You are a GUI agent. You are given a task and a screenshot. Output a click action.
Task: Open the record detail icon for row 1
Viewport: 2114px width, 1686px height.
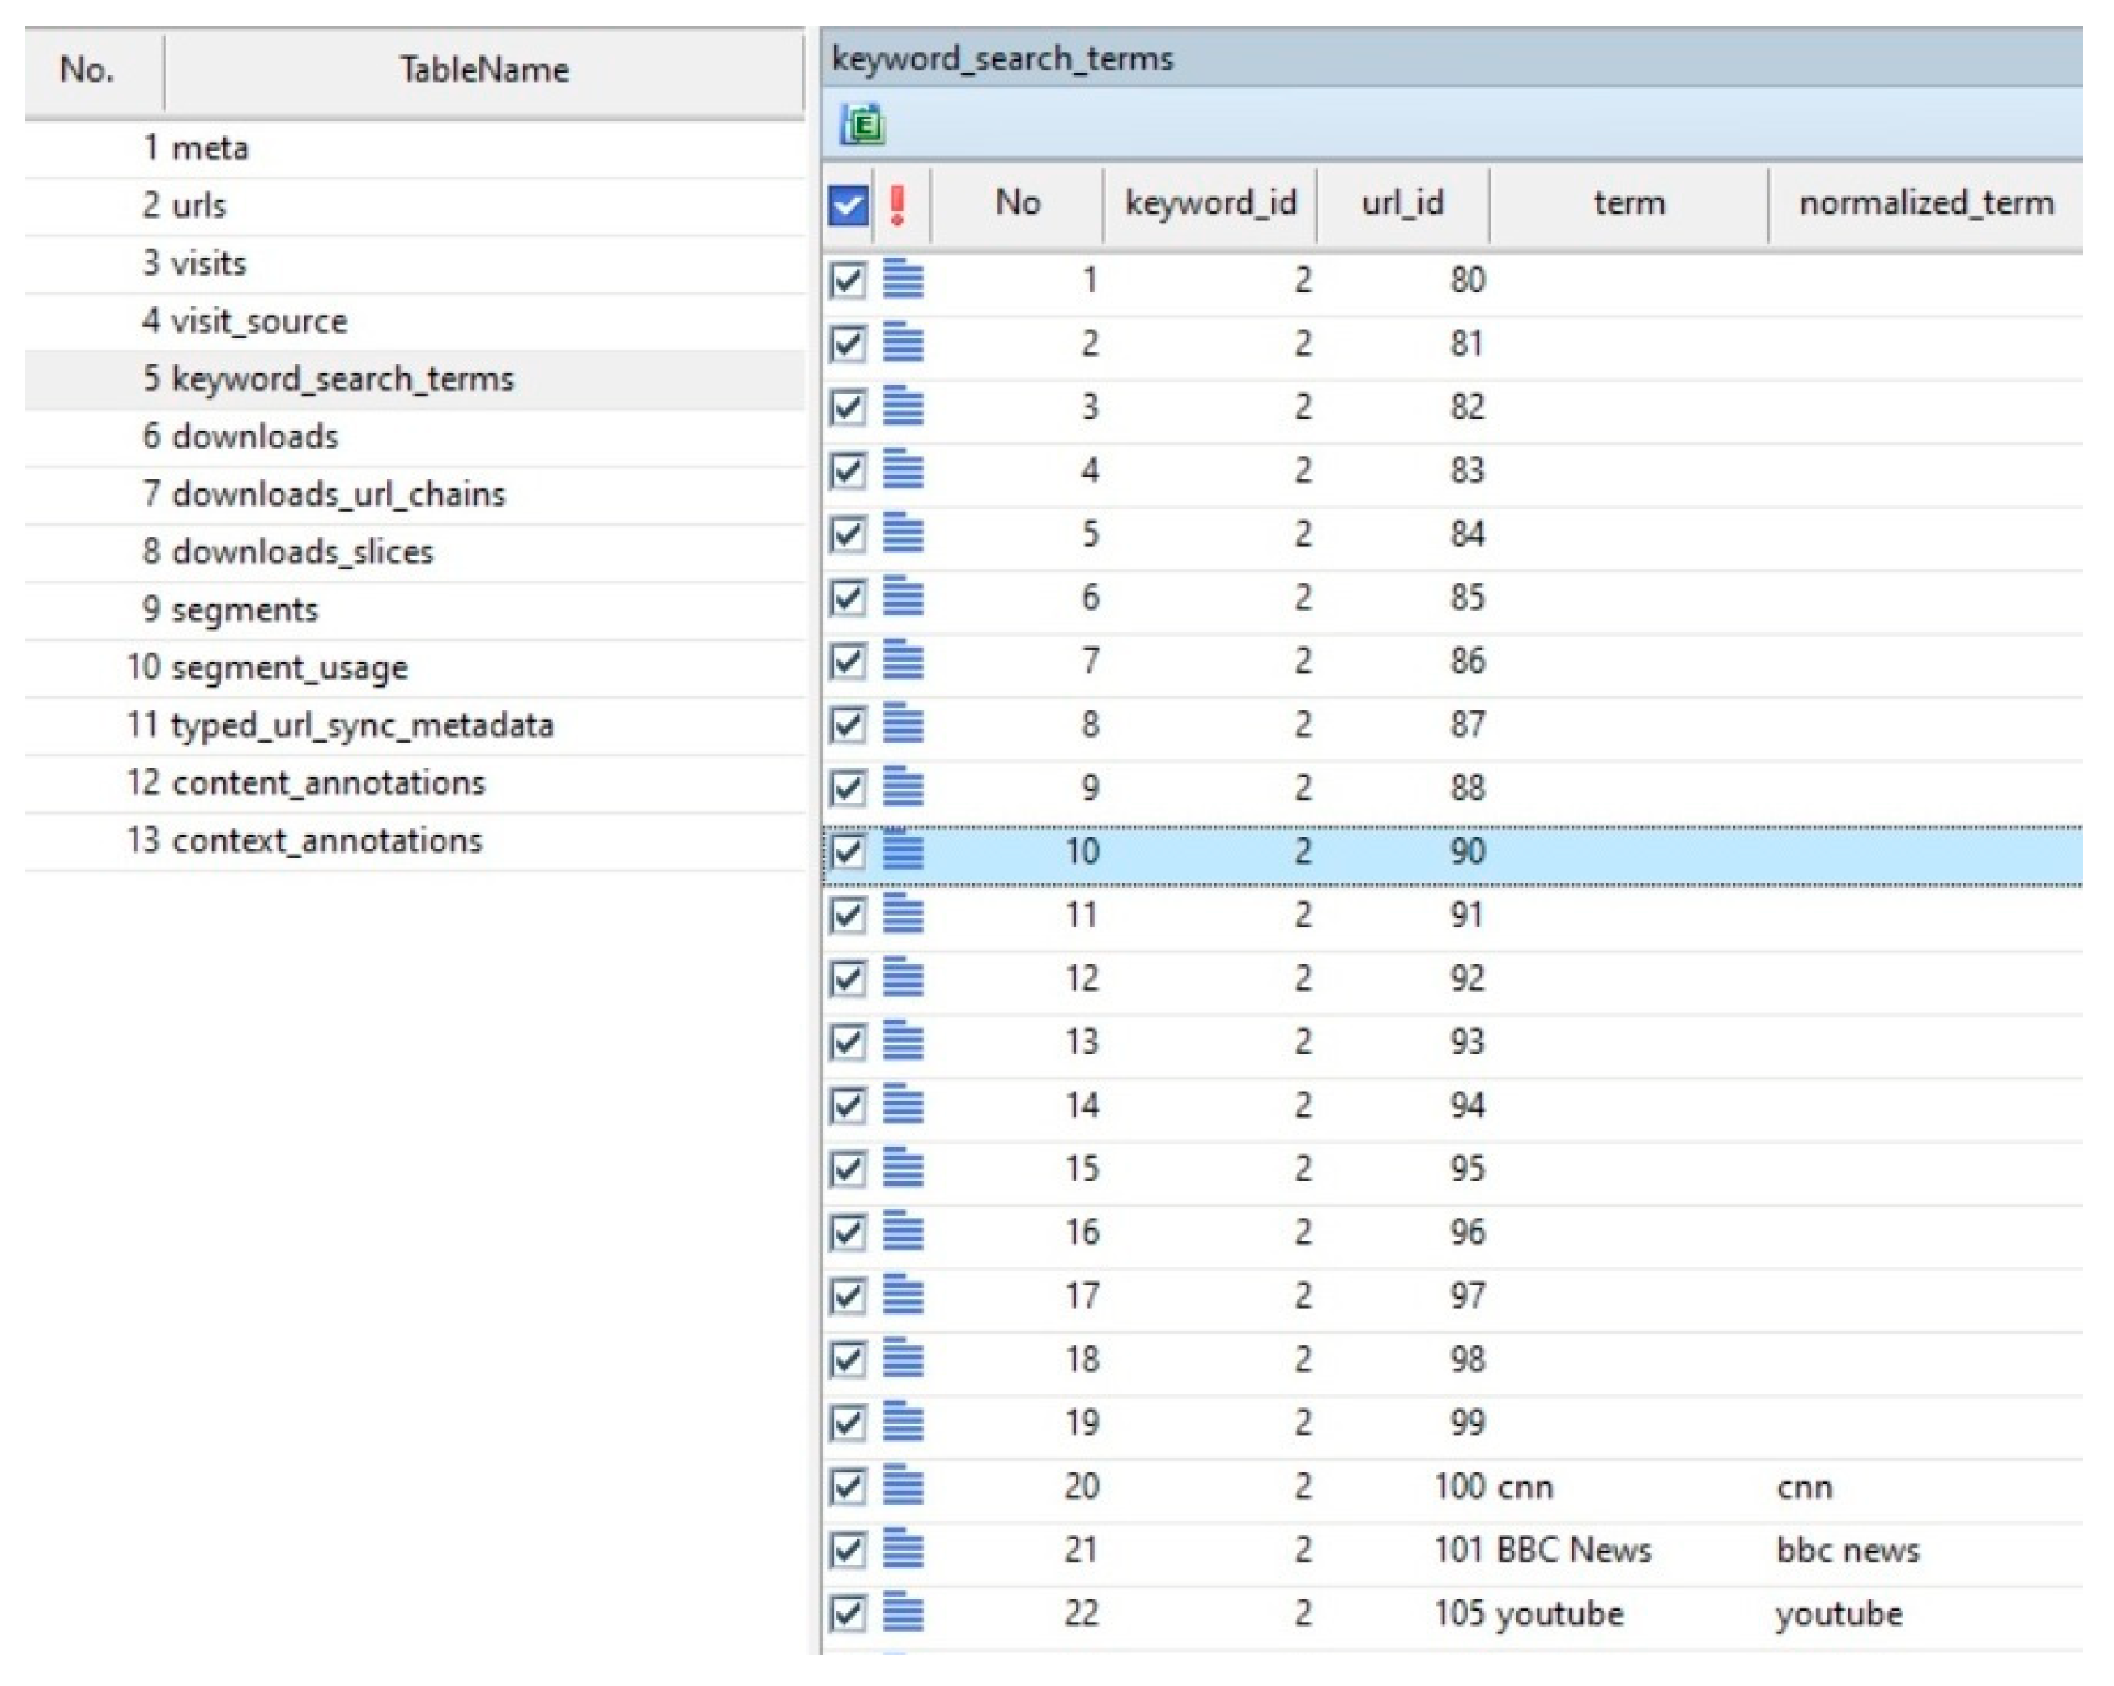902,279
